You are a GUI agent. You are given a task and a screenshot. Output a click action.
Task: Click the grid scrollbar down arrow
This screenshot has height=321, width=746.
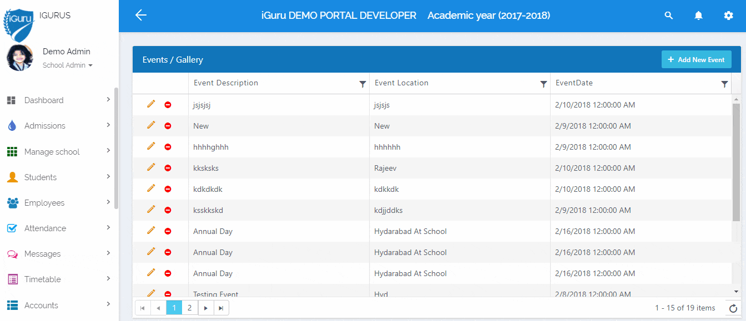[737, 291]
